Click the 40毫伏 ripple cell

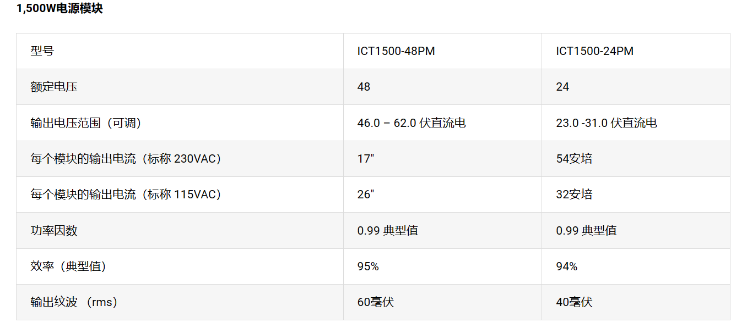pos(574,302)
